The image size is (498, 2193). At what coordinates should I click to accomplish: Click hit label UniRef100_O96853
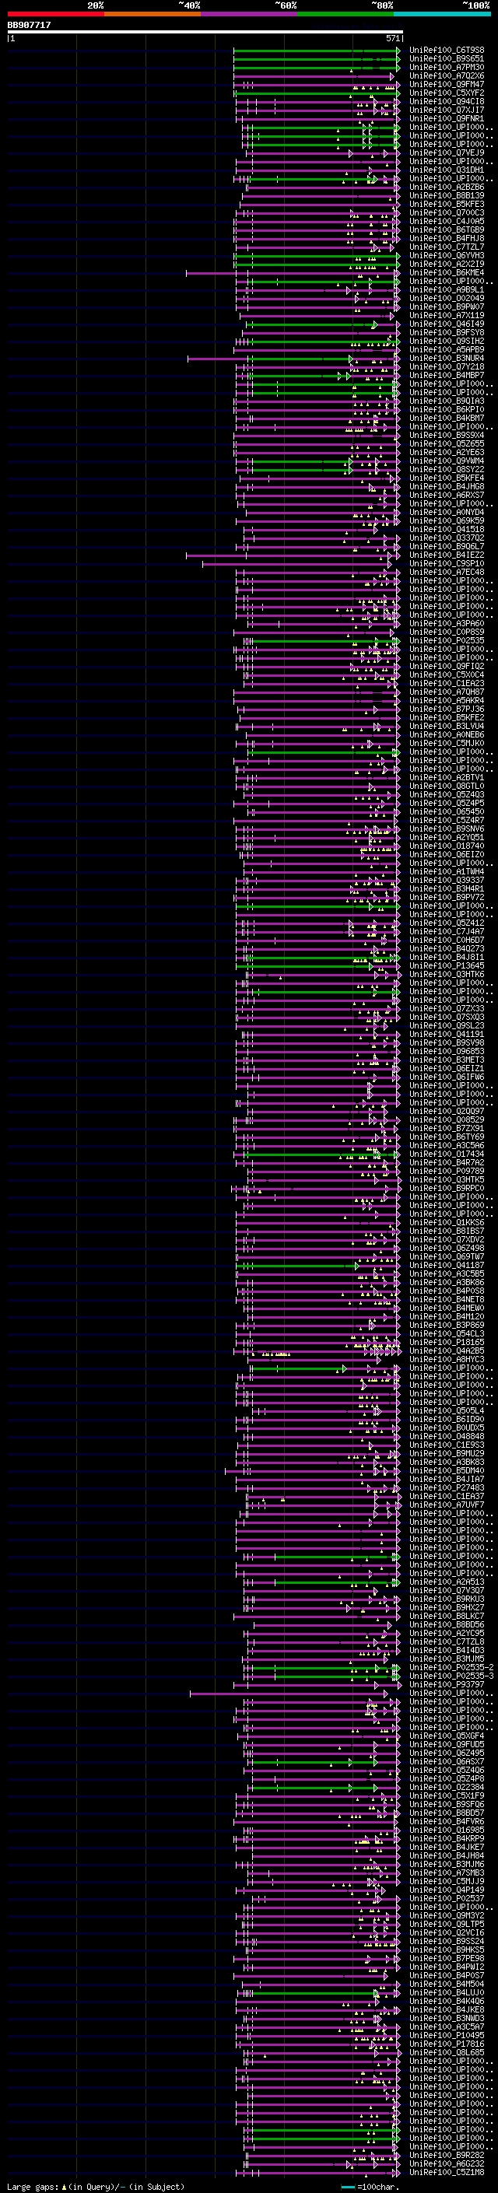coord(447,1052)
